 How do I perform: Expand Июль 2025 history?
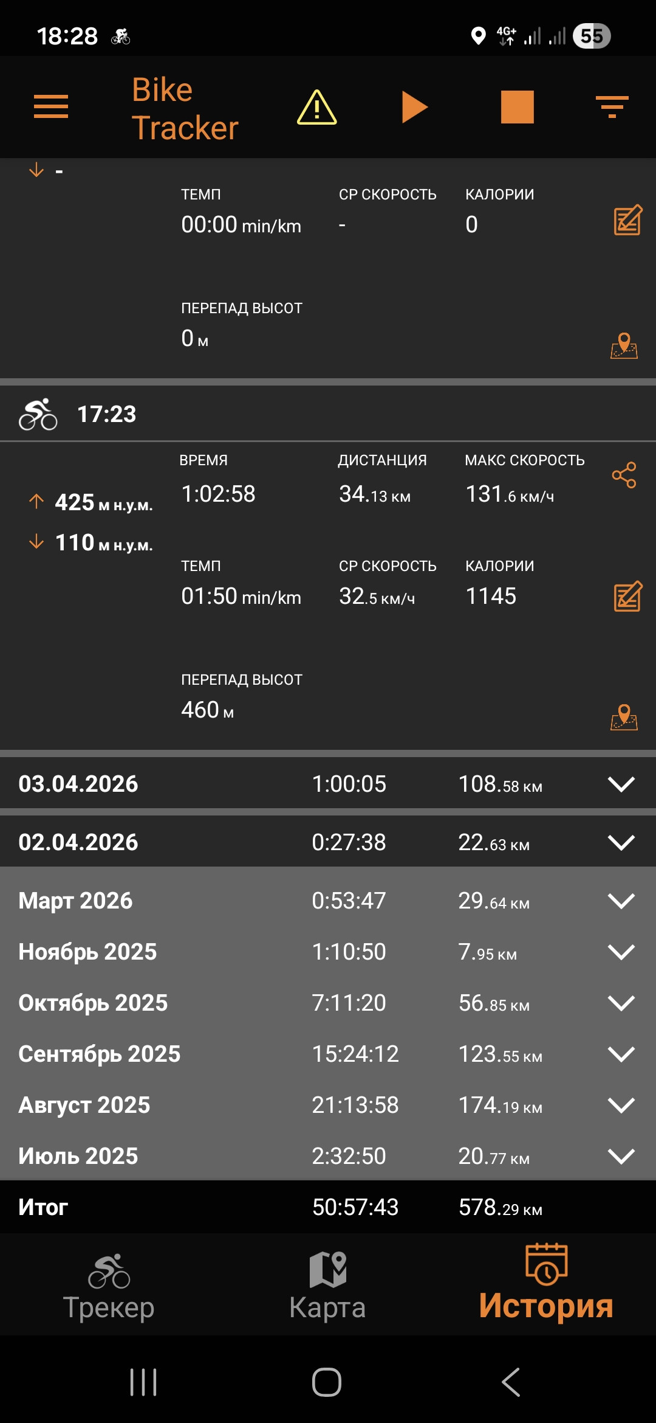tap(621, 1156)
